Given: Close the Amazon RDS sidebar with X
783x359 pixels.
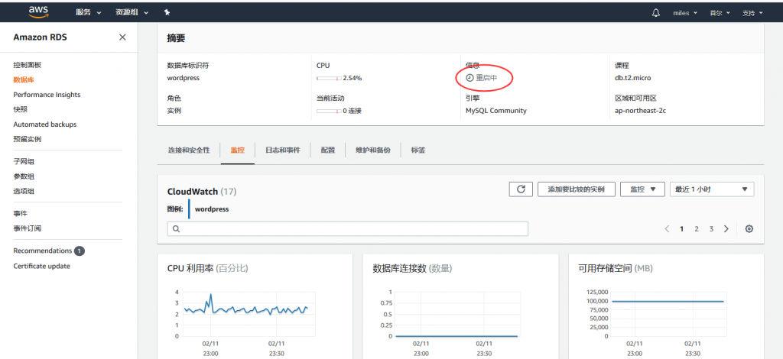Looking at the screenshot, I should point(122,37).
